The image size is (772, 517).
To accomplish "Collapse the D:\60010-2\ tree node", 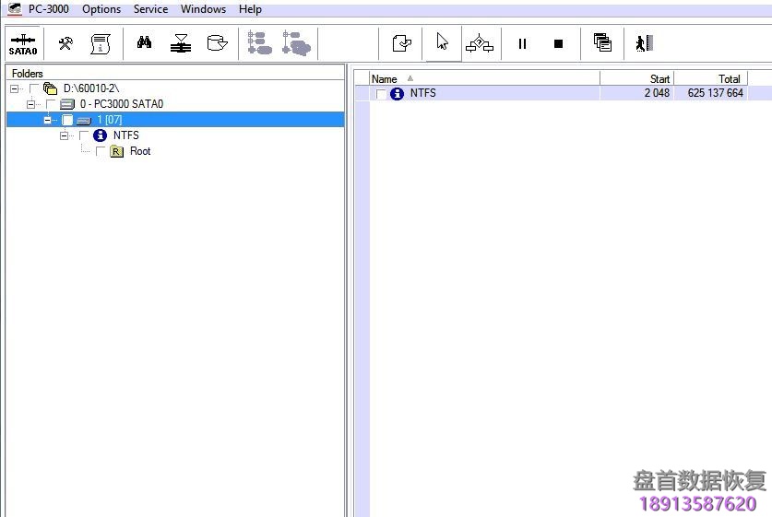I will (x=15, y=88).
